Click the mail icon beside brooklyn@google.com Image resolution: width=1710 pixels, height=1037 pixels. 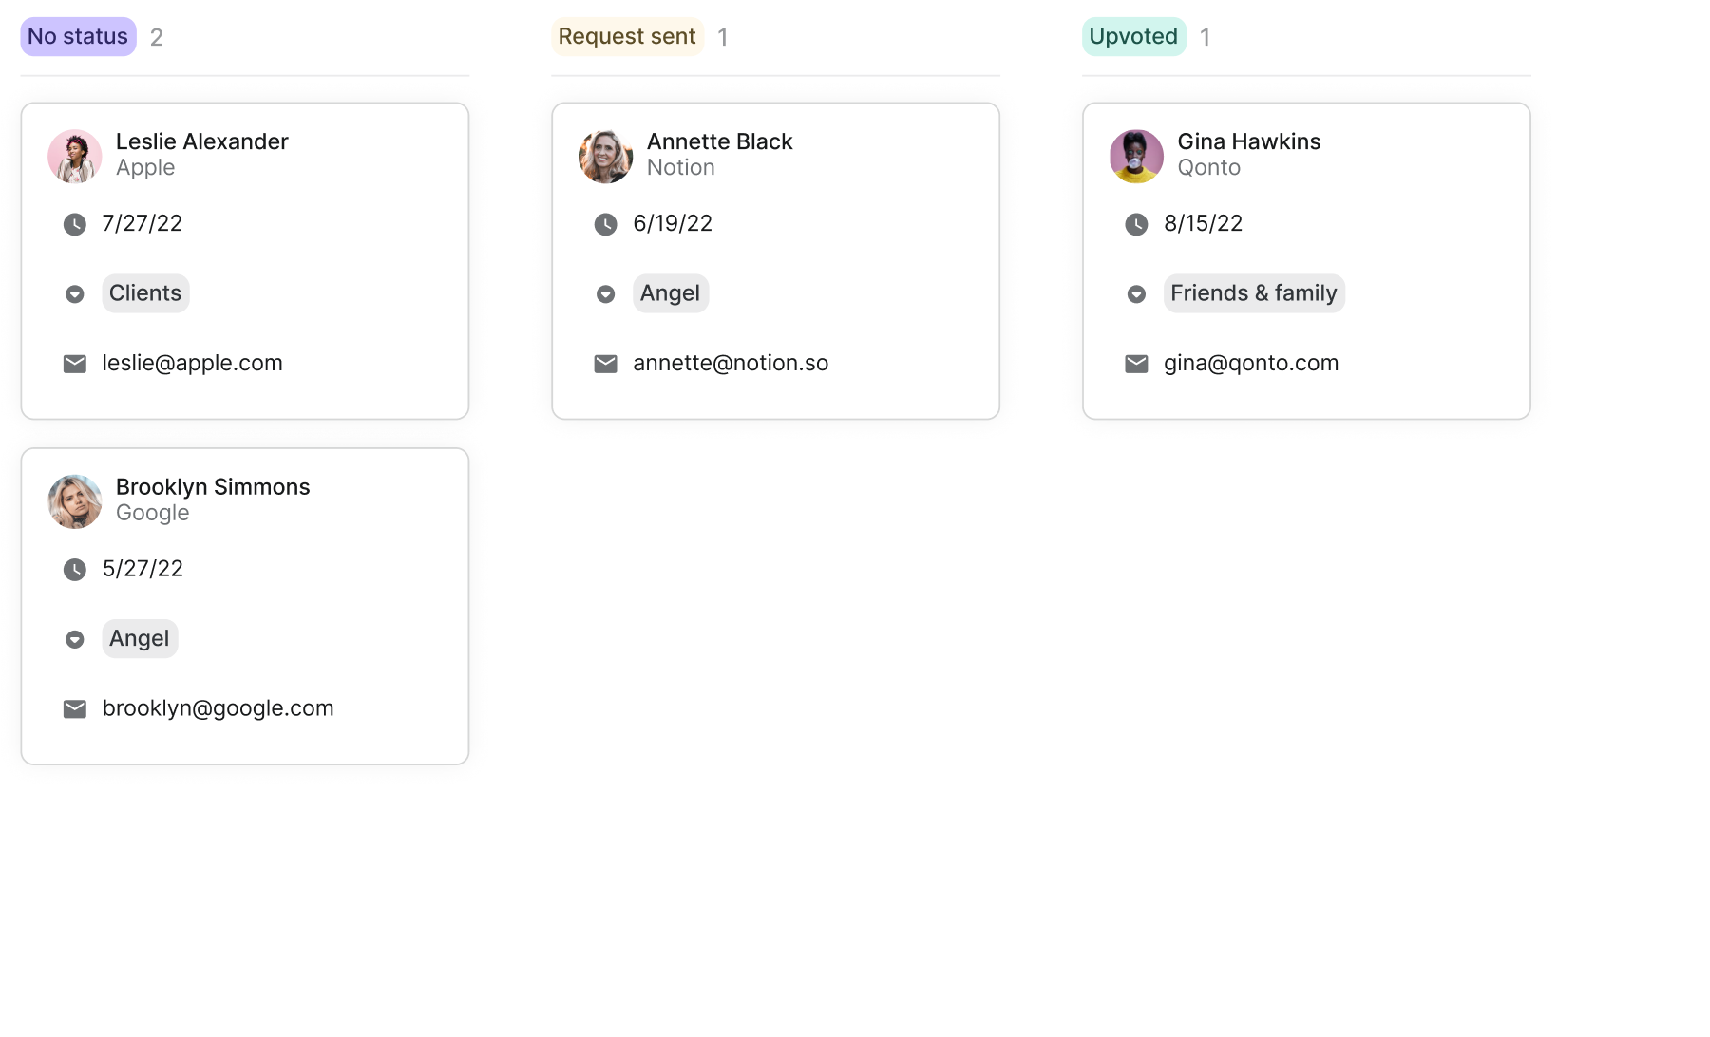75,709
